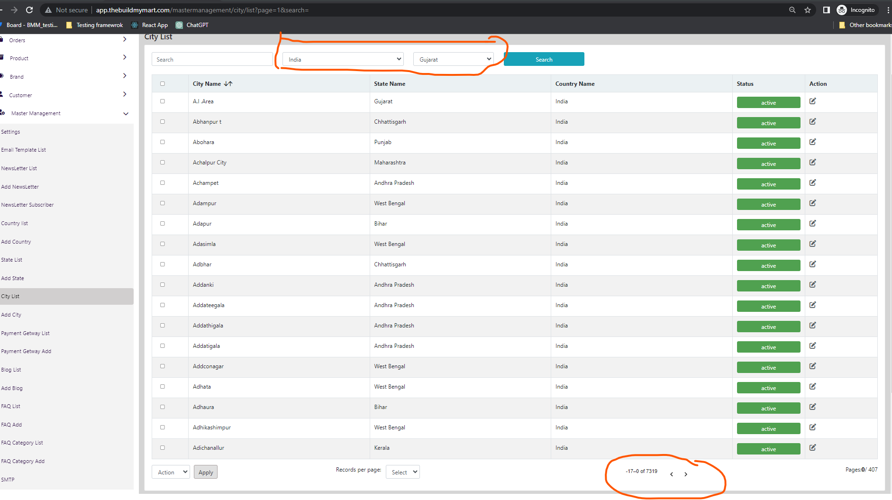Edit the Addathigala city row
The height and width of the screenshot is (500, 892).
pos(812,325)
